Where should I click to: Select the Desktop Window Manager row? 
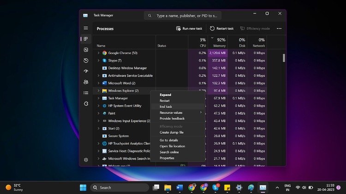click(x=180, y=68)
